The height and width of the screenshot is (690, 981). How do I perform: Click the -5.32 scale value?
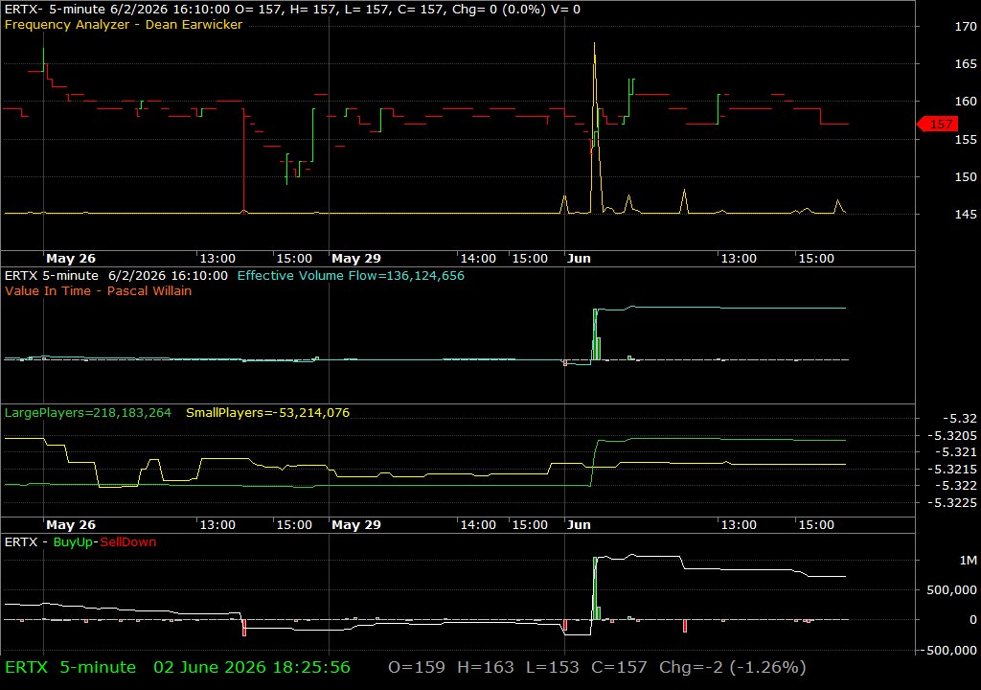(960, 418)
